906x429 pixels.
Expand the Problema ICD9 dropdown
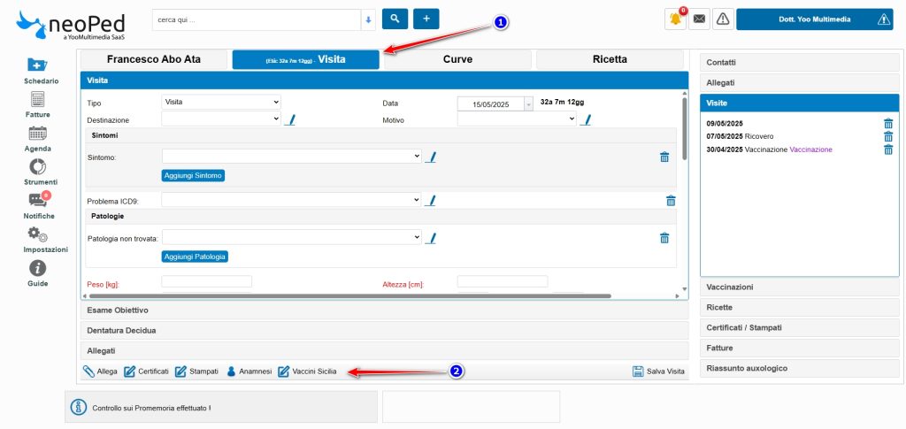click(291, 201)
